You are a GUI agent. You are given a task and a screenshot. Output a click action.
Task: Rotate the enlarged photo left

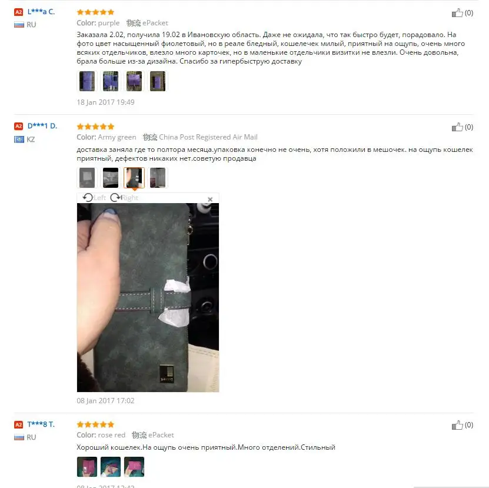pyautogui.click(x=94, y=198)
